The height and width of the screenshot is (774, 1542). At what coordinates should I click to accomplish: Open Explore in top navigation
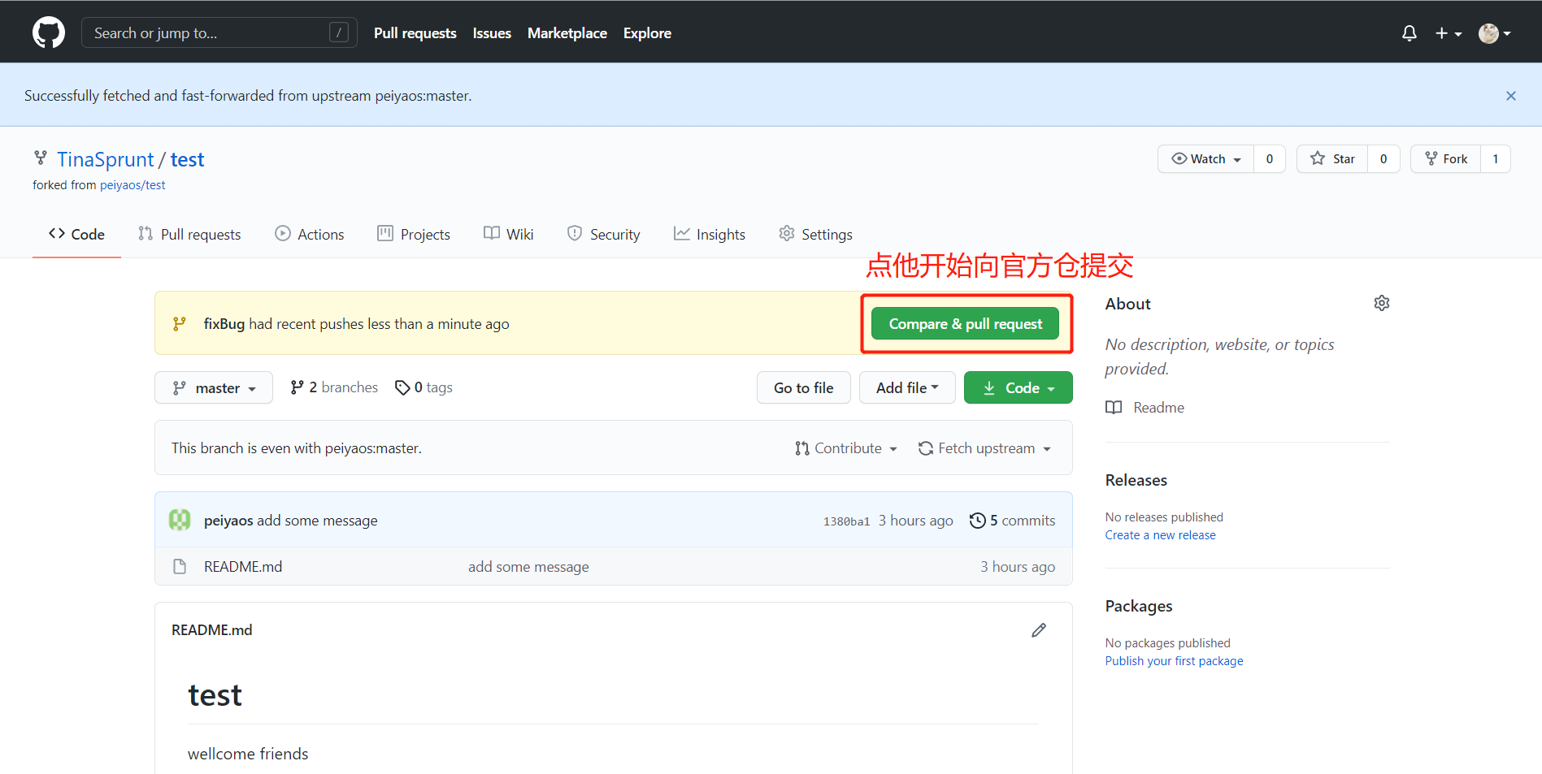click(x=647, y=33)
